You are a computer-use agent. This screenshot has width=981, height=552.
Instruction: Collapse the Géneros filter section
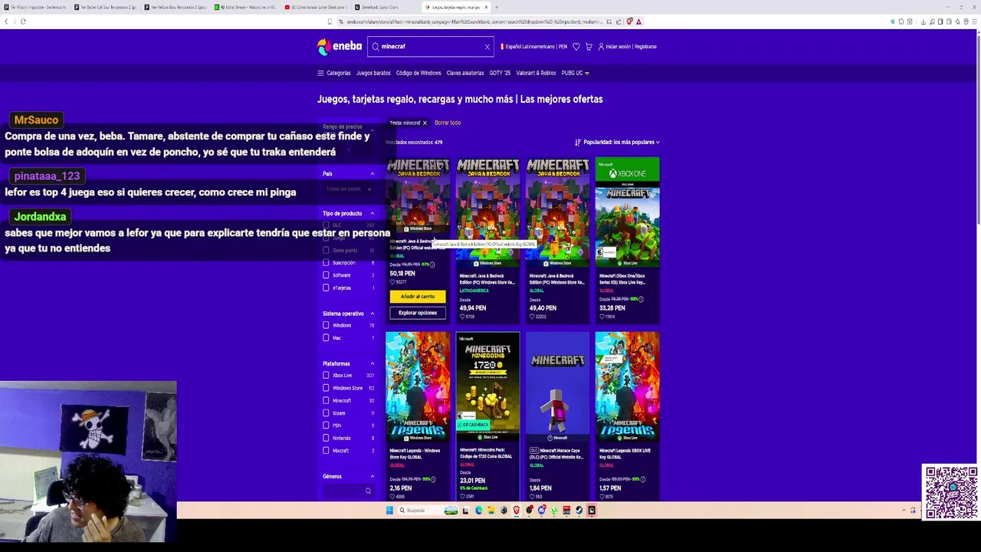pos(372,477)
